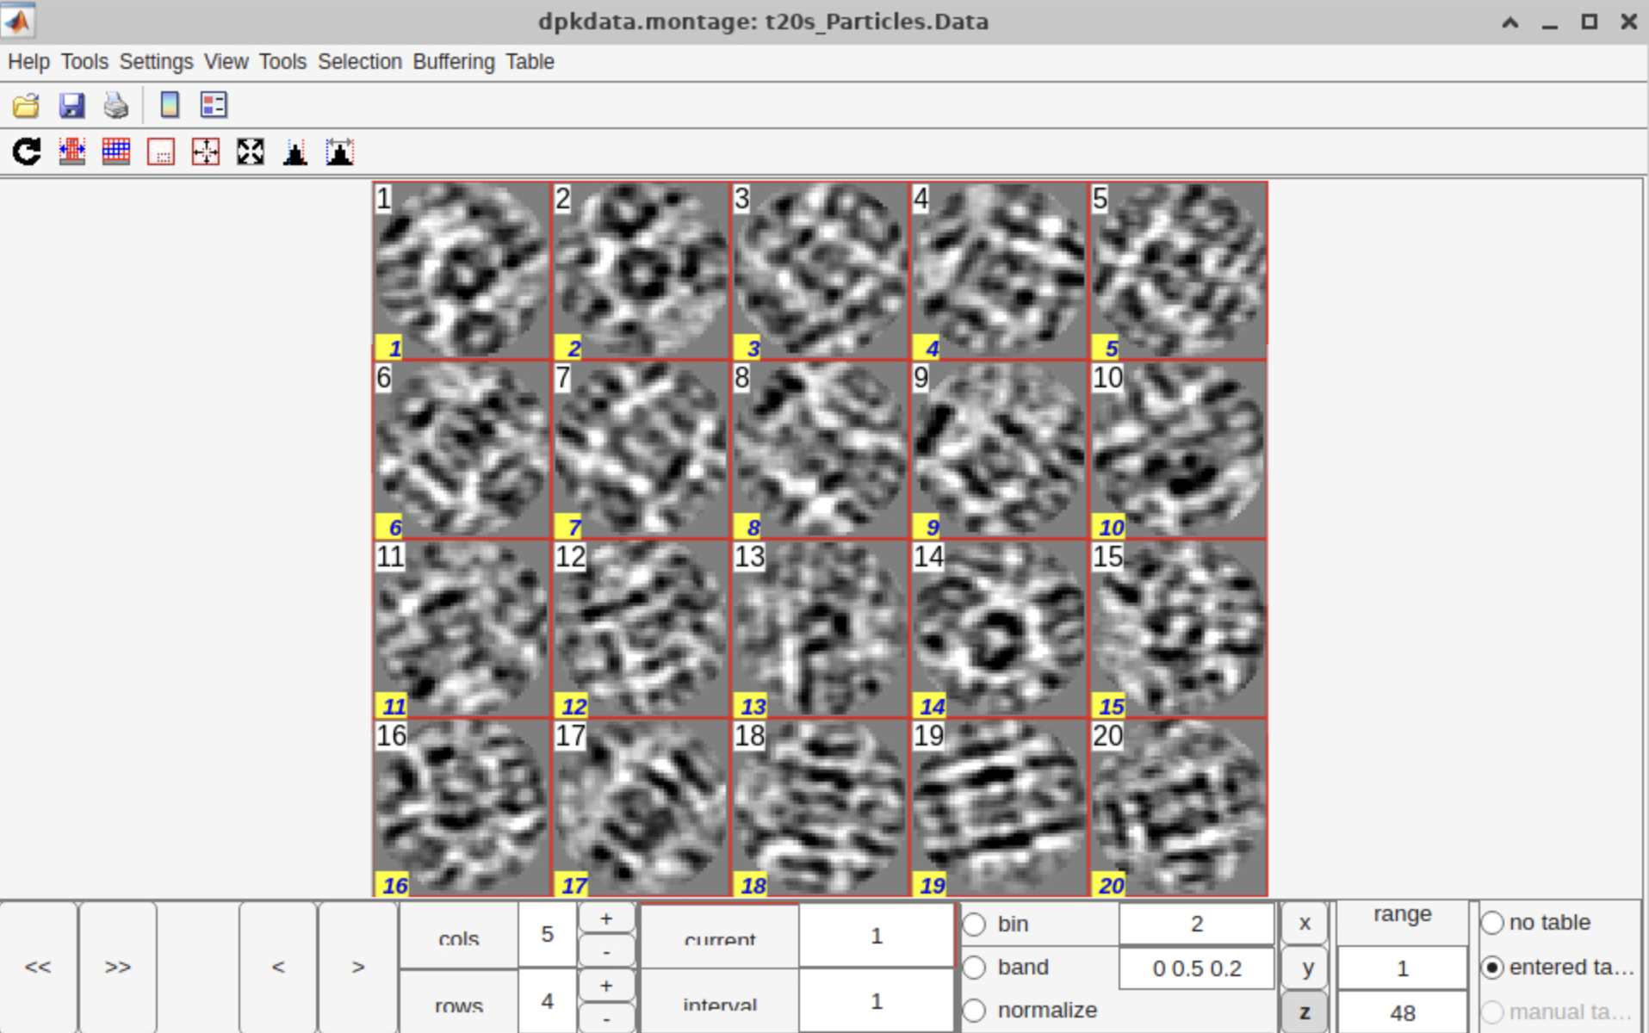Save using the floppy disk icon
Image resolution: width=1649 pixels, height=1033 pixels.
(71, 105)
